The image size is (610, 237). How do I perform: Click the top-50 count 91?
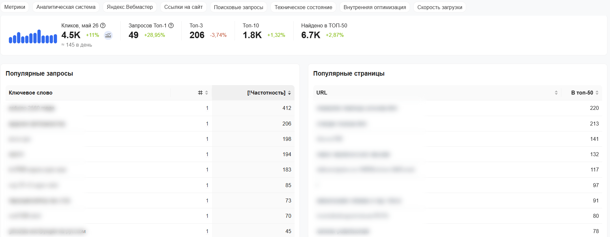pyautogui.click(x=596, y=201)
